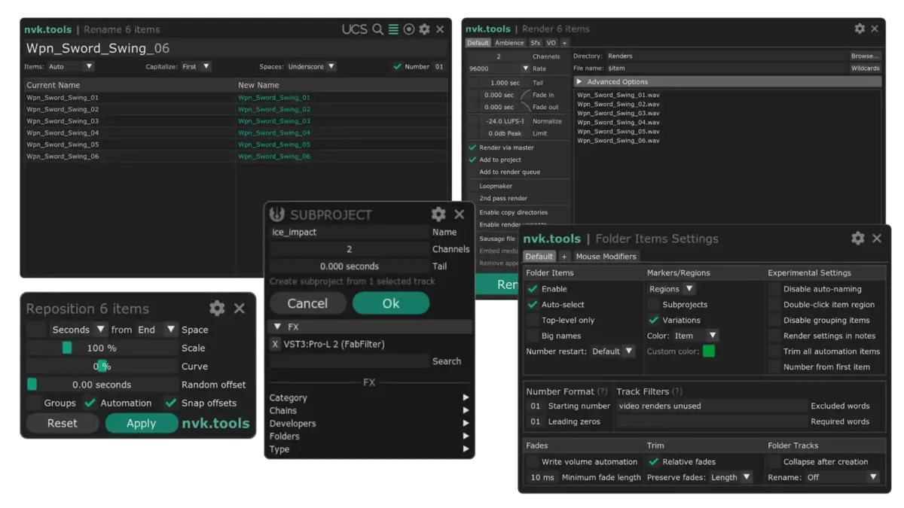Screen dimensions: 904x508
Task: Remove VST3:Pro-L 2 FX with X
Action: coord(276,344)
